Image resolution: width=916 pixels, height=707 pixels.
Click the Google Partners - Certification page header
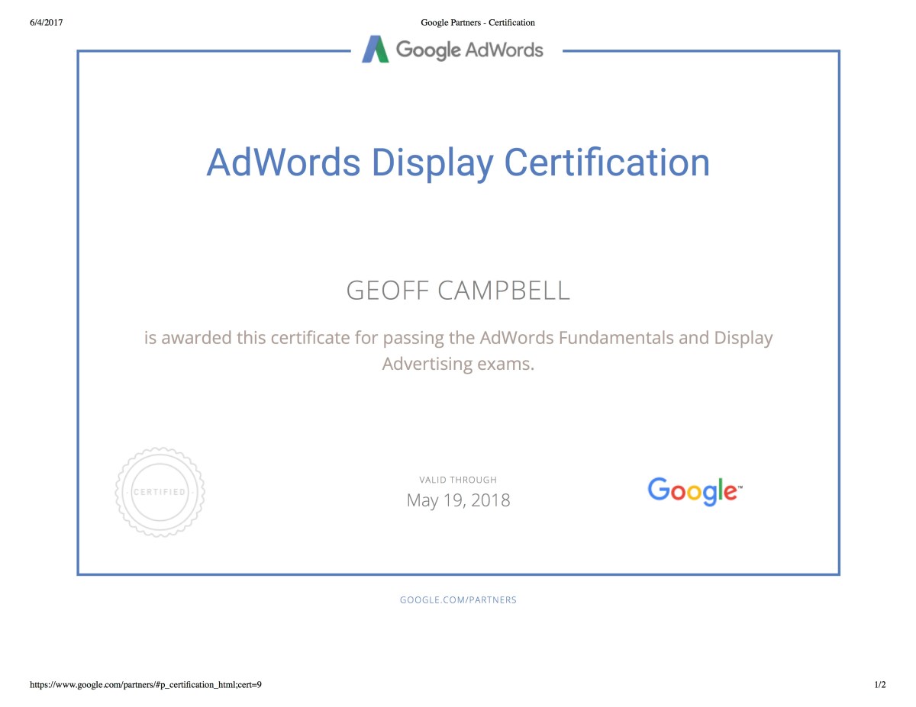[478, 22]
